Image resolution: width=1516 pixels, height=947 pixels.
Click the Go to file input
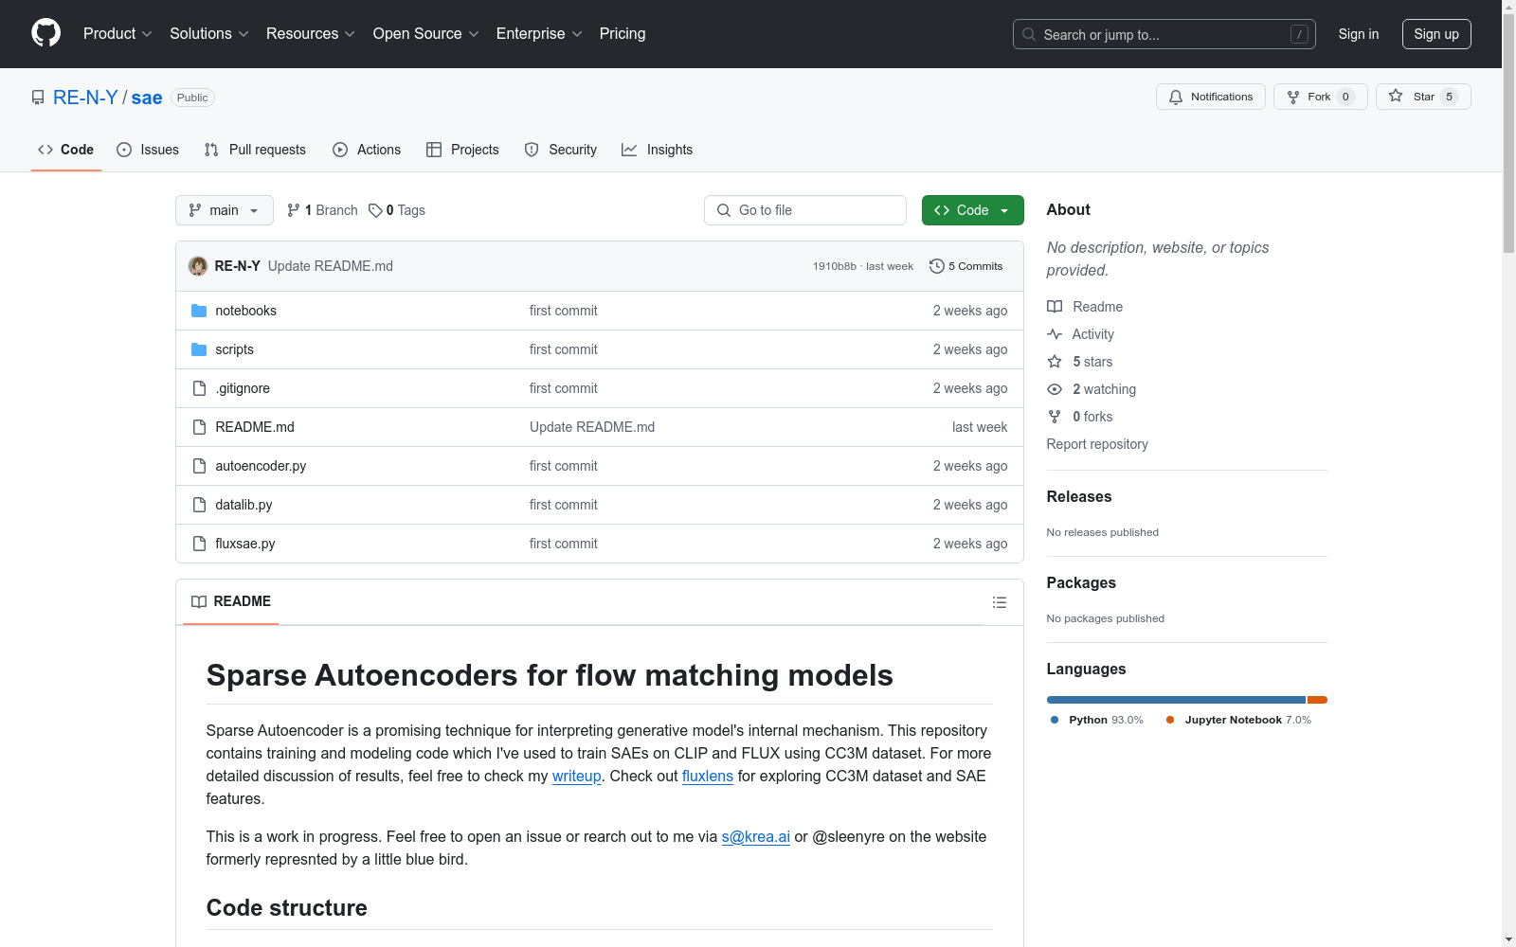[x=805, y=210]
